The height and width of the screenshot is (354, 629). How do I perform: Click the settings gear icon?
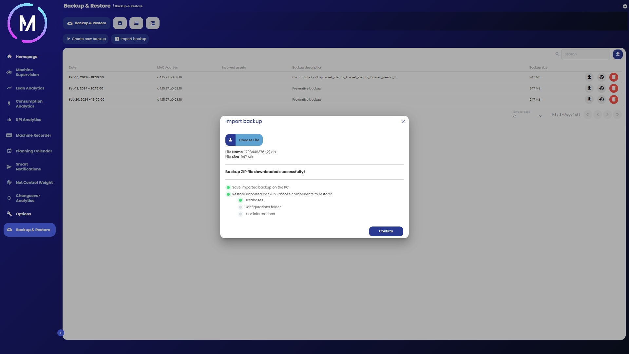click(625, 6)
